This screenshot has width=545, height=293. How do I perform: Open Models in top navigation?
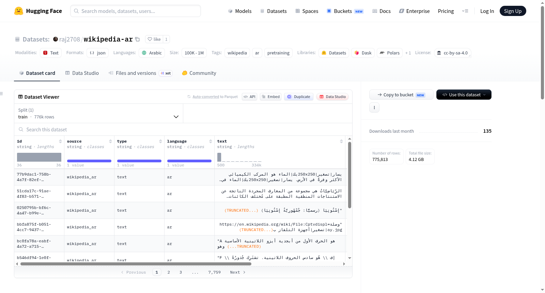[x=240, y=11]
